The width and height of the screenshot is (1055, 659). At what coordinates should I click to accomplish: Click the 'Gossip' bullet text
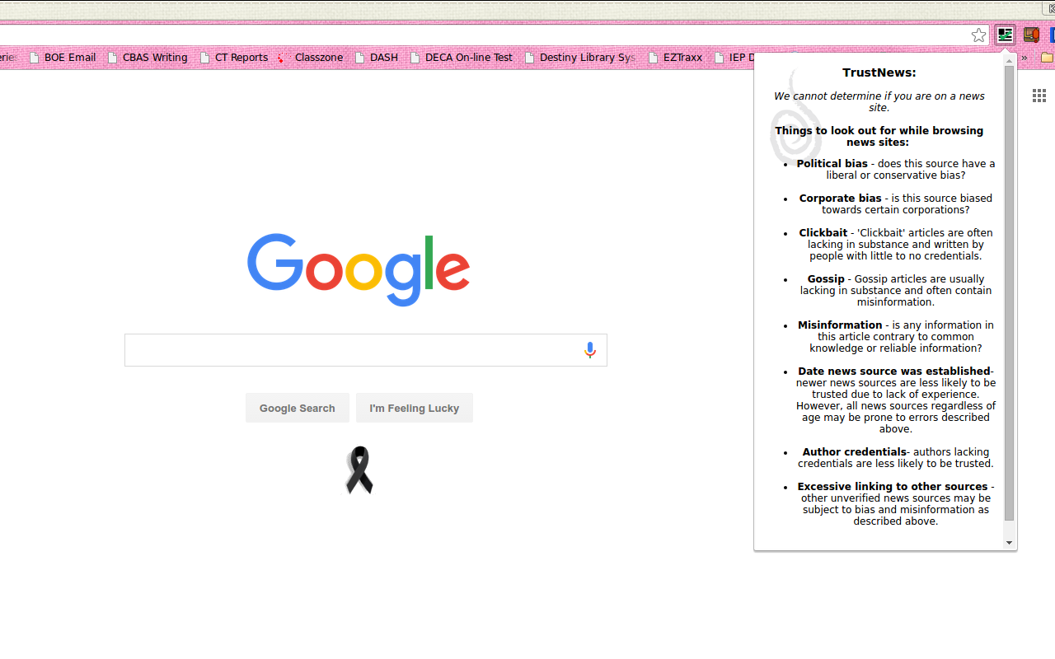(826, 279)
